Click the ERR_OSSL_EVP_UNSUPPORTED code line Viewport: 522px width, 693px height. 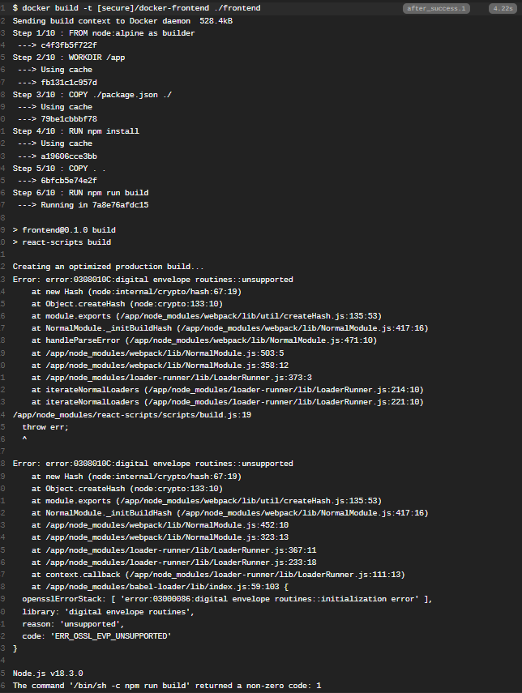(x=96, y=636)
